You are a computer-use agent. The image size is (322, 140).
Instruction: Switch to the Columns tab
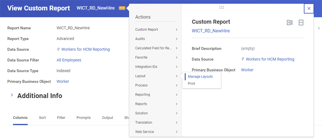point(20,118)
